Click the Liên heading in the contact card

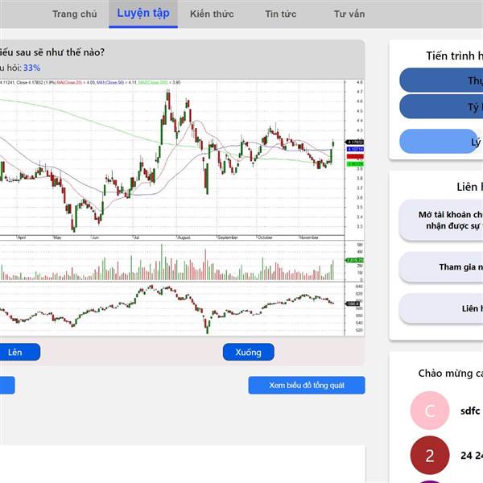click(x=470, y=187)
